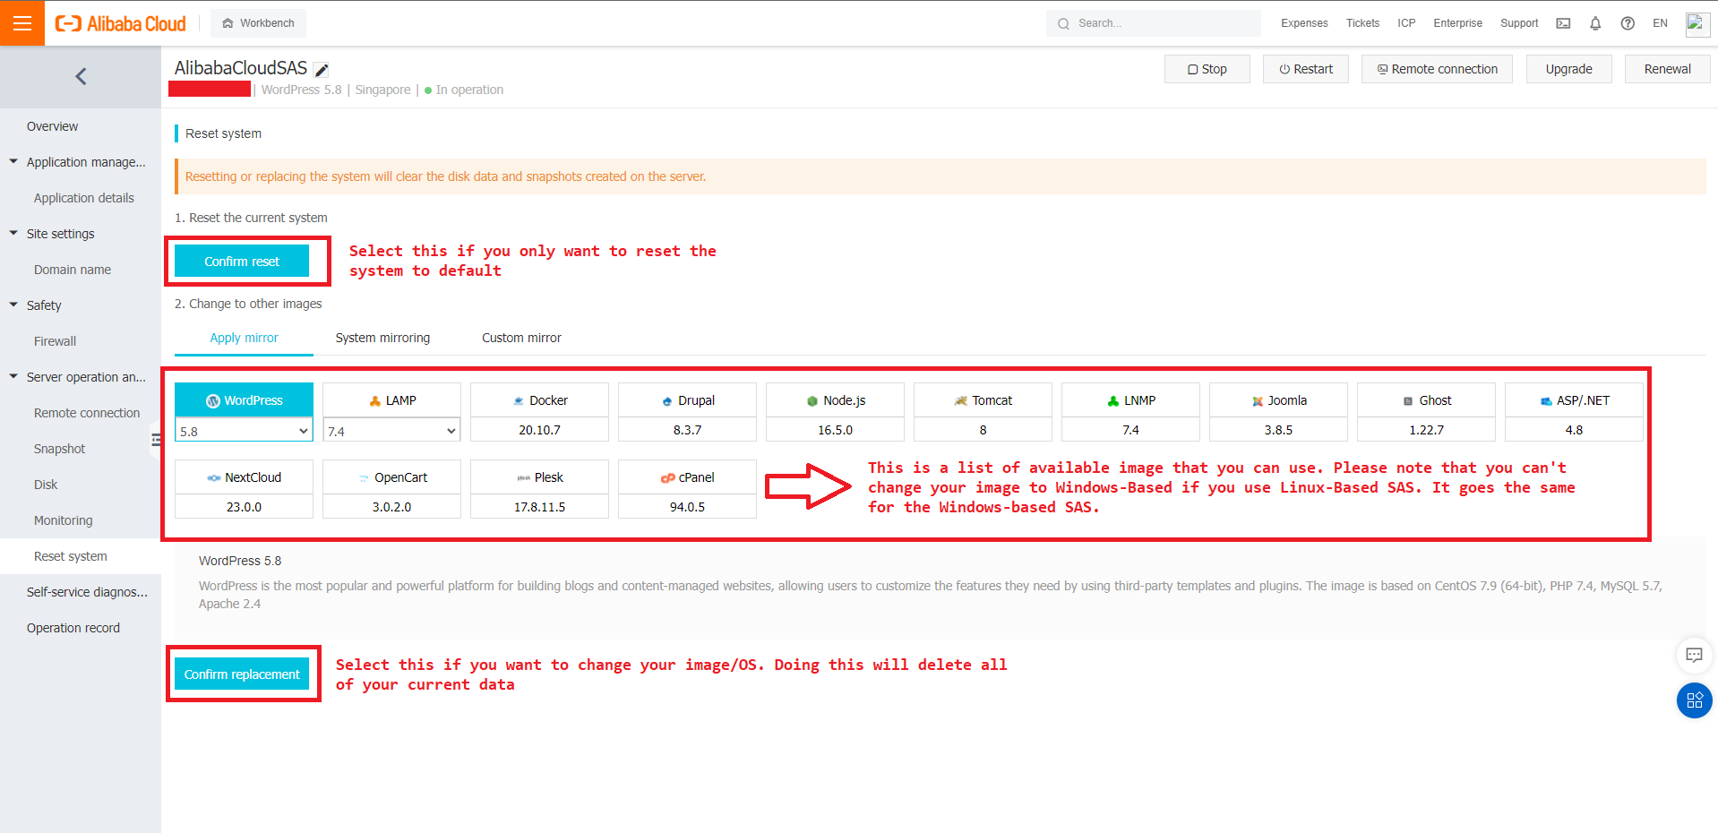Edit the AlibabaCloudSAS name with pencil icon
Image resolution: width=1718 pixels, height=833 pixels.
[x=322, y=70]
